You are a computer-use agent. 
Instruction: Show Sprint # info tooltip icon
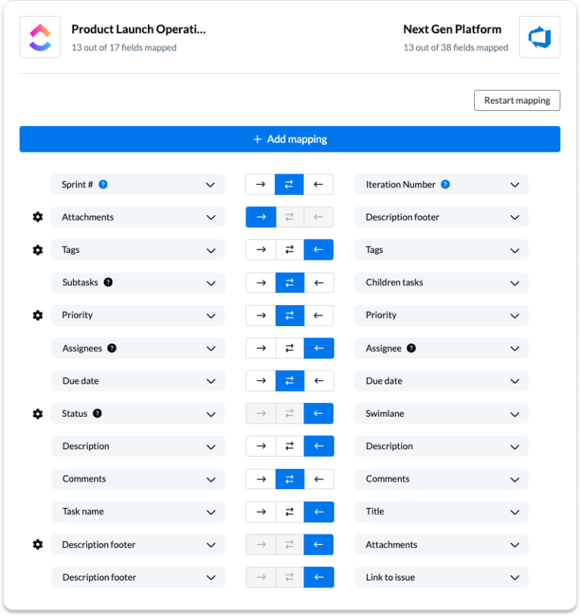[103, 184]
